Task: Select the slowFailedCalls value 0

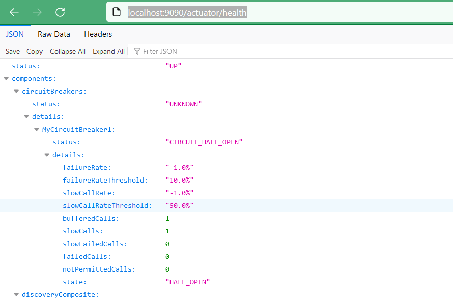Action: [x=167, y=244]
